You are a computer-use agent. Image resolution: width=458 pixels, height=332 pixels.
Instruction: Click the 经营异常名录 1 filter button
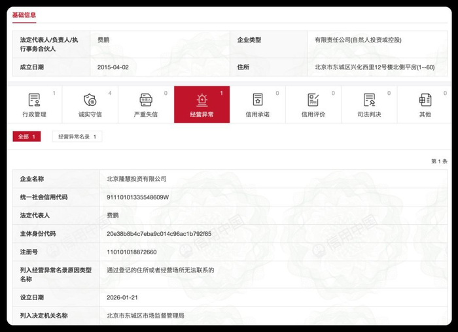point(77,137)
